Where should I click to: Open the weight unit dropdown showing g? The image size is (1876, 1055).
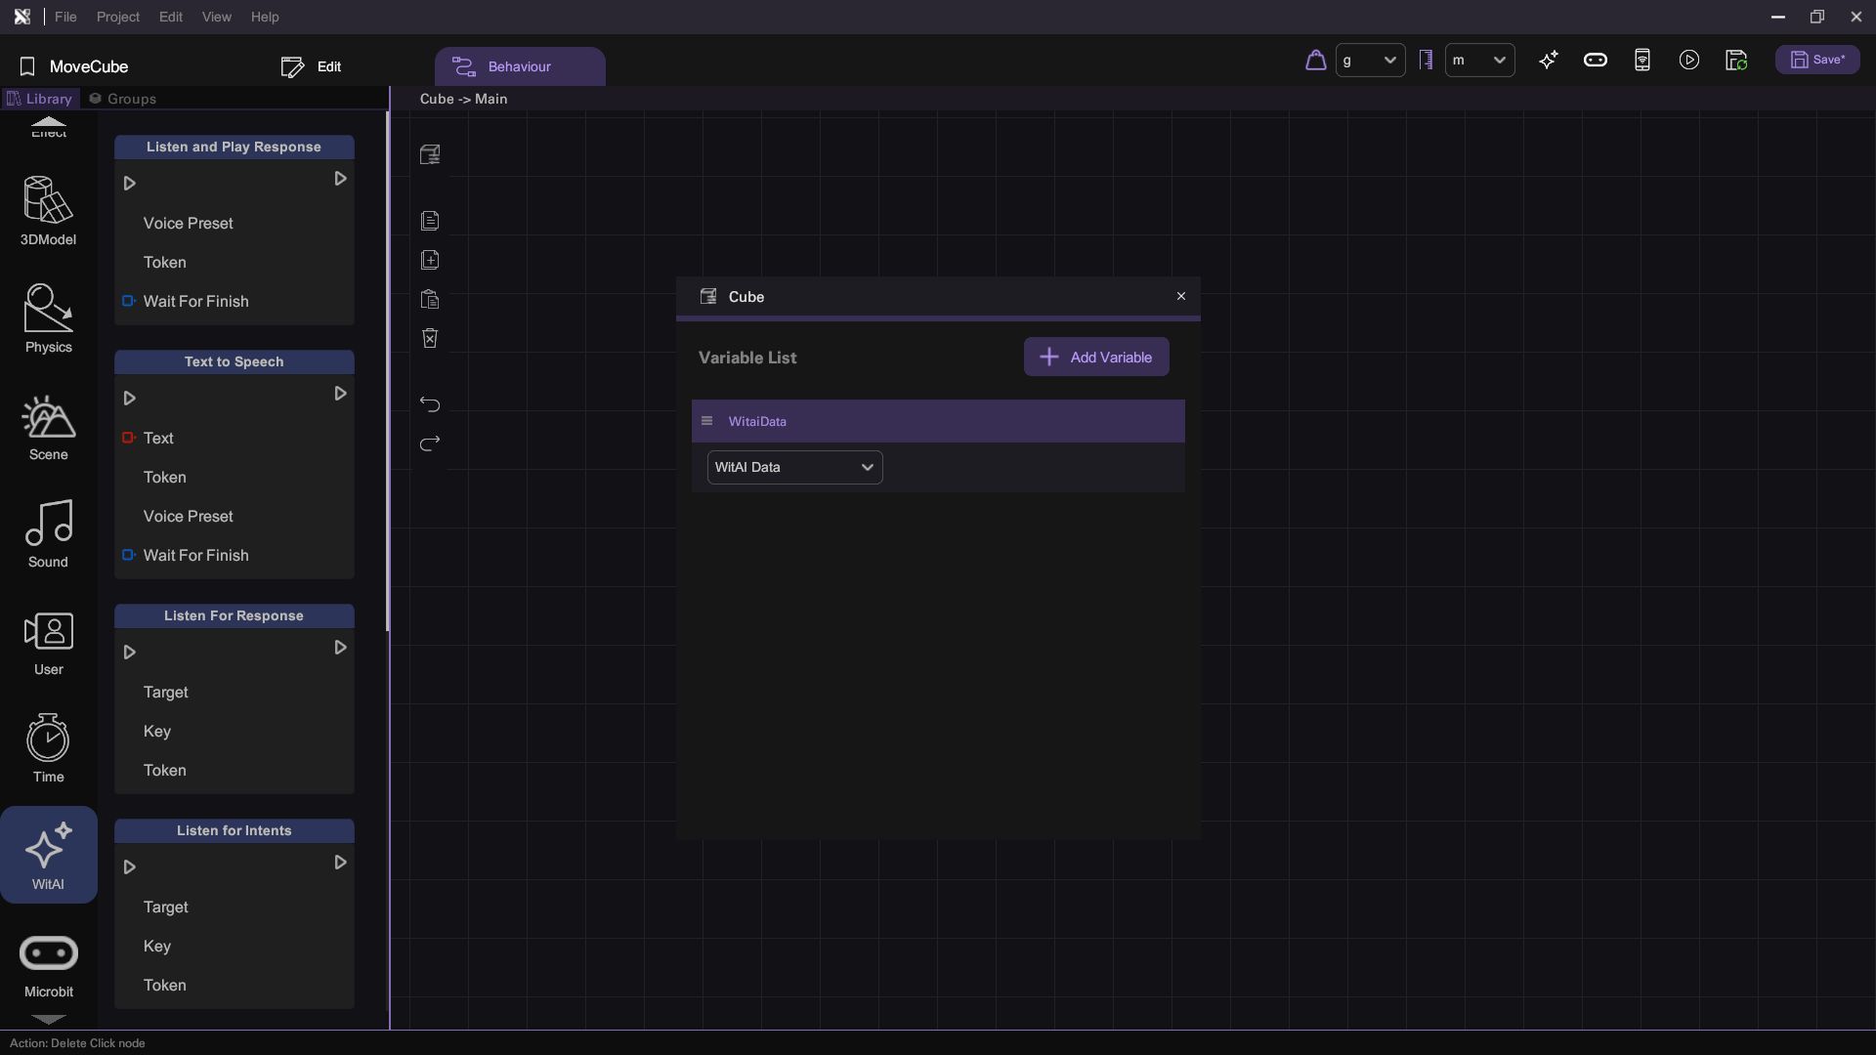1370,61
